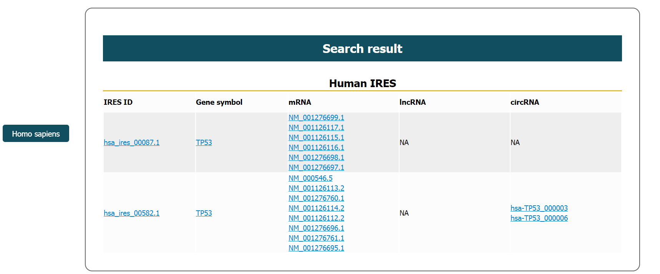Click the Search result banner heading
This screenshot has height=274, width=660.
coord(362,48)
